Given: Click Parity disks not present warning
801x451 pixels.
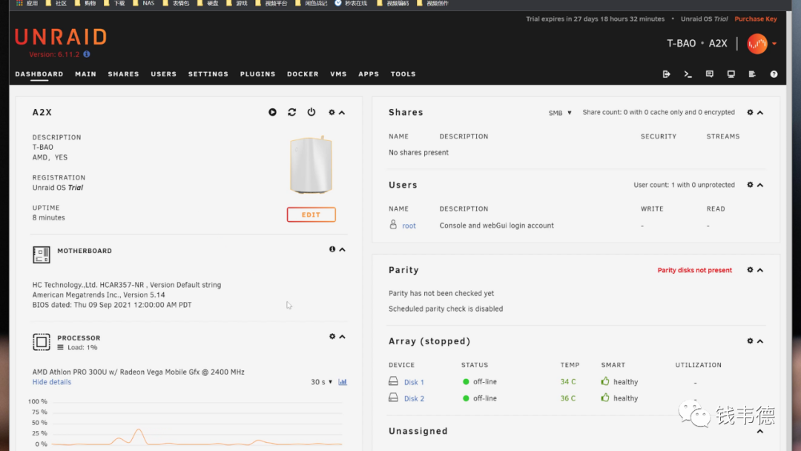Looking at the screenshot, I should (695, 270).
